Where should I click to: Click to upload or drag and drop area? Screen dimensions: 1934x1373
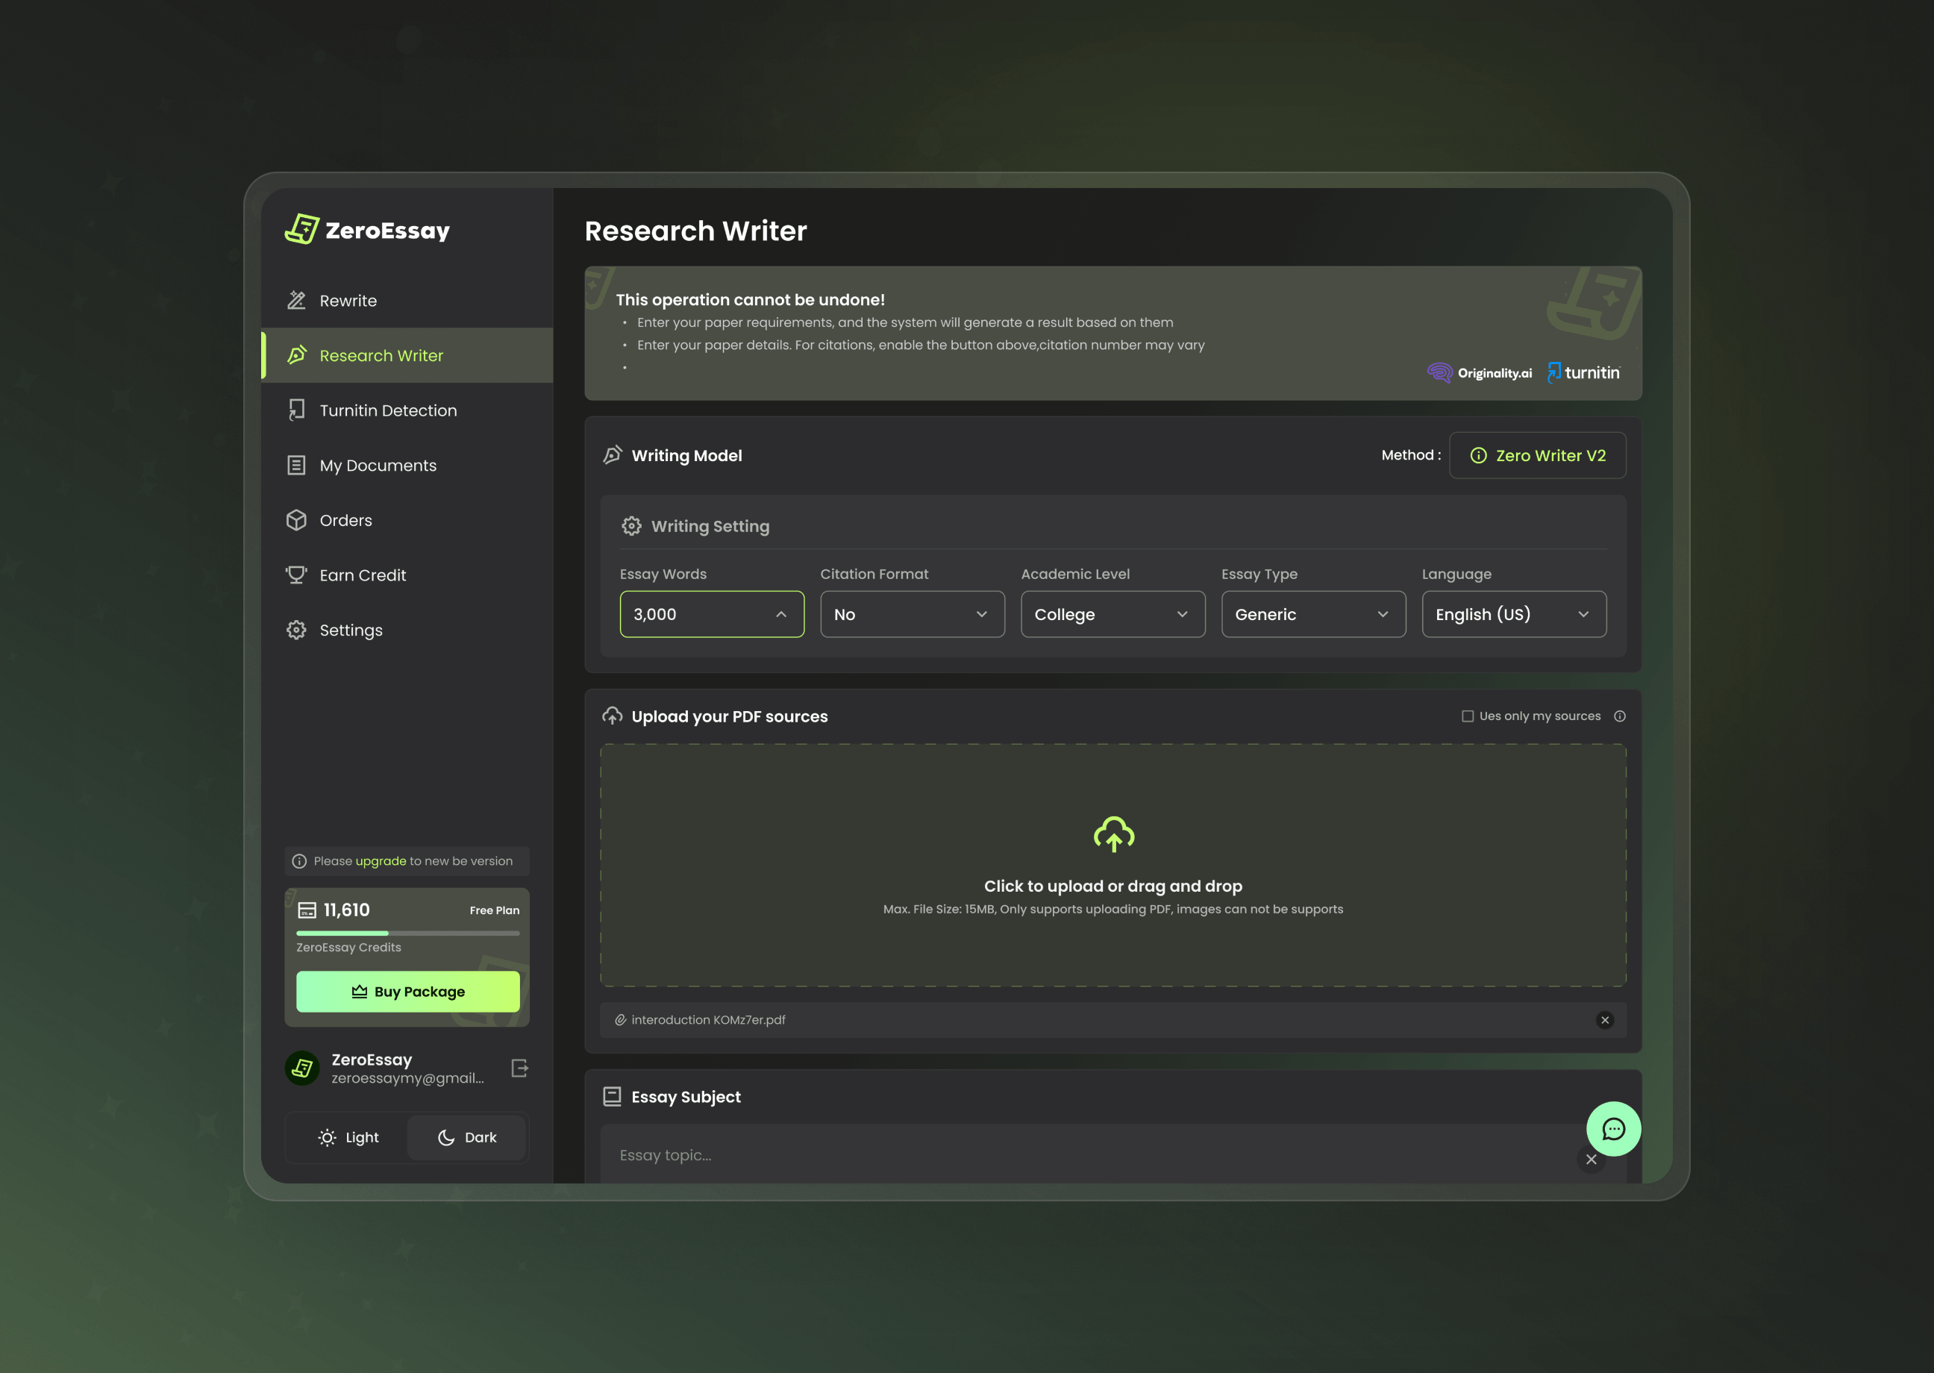(1112, 864)
